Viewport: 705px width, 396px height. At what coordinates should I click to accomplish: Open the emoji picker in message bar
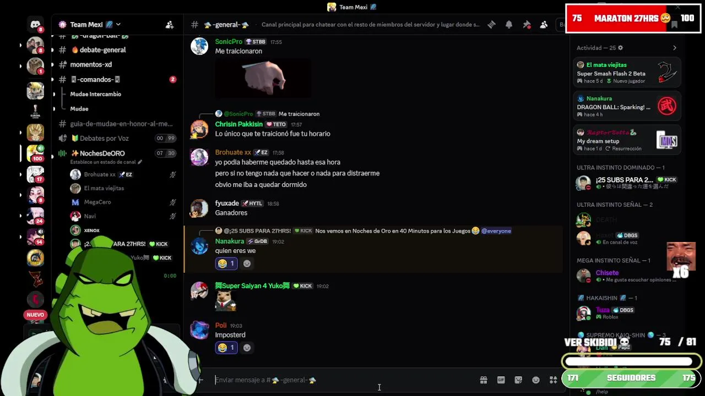536,380
